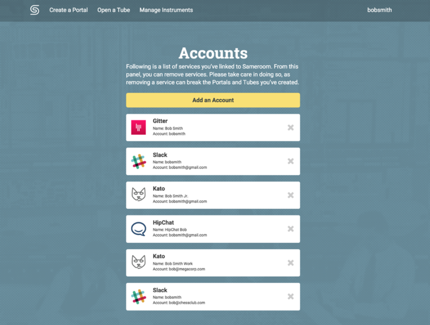Remove the Kato bob@megacorp.com account
This screenshot has height=325, width=430.
tap(291, 263)
